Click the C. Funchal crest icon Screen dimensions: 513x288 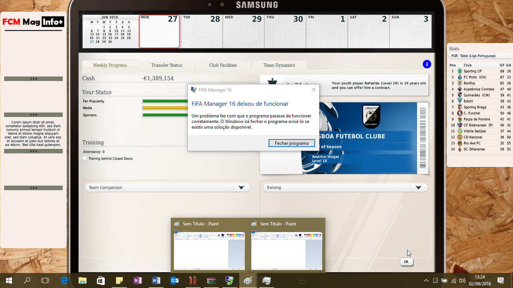(x=460, y=113)
